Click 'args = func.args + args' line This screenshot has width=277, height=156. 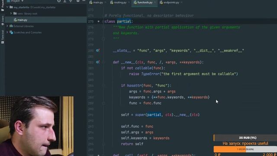(152, 91)
